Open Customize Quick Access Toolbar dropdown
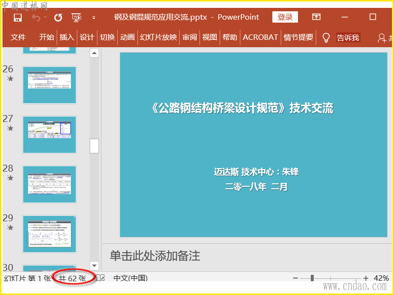This screenshot has height=295, width=394. [x=94, y=18]
